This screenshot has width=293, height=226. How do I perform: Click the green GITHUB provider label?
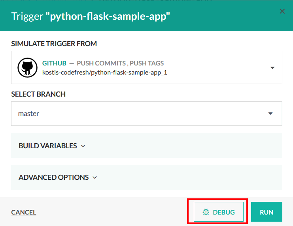point(54,63)
